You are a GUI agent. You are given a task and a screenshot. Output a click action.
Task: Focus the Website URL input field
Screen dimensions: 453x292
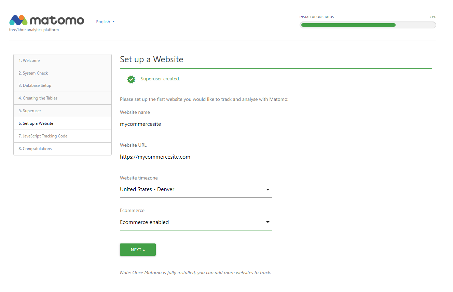point(196,157)
